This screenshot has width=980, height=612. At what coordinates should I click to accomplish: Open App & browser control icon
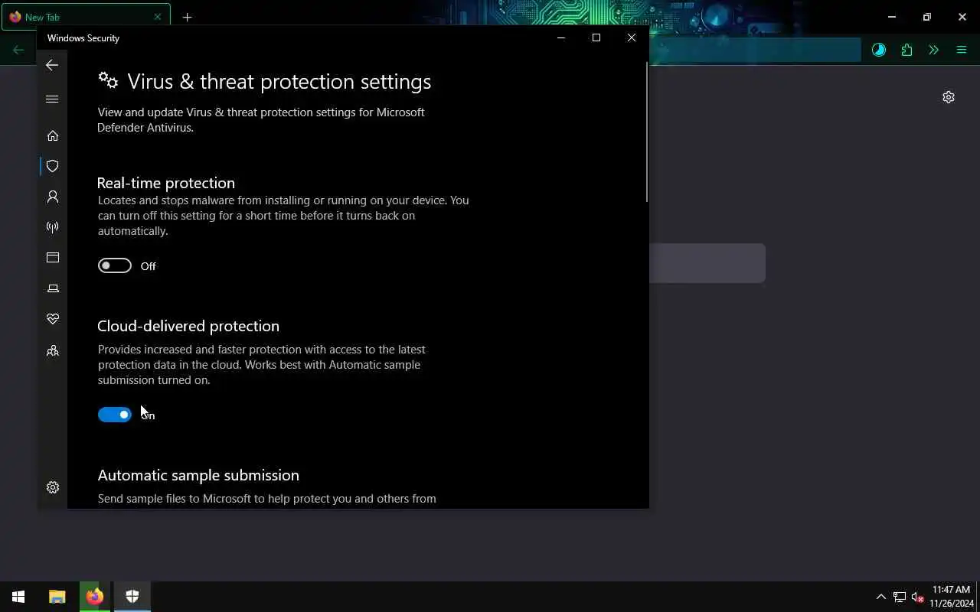point(53,258)
